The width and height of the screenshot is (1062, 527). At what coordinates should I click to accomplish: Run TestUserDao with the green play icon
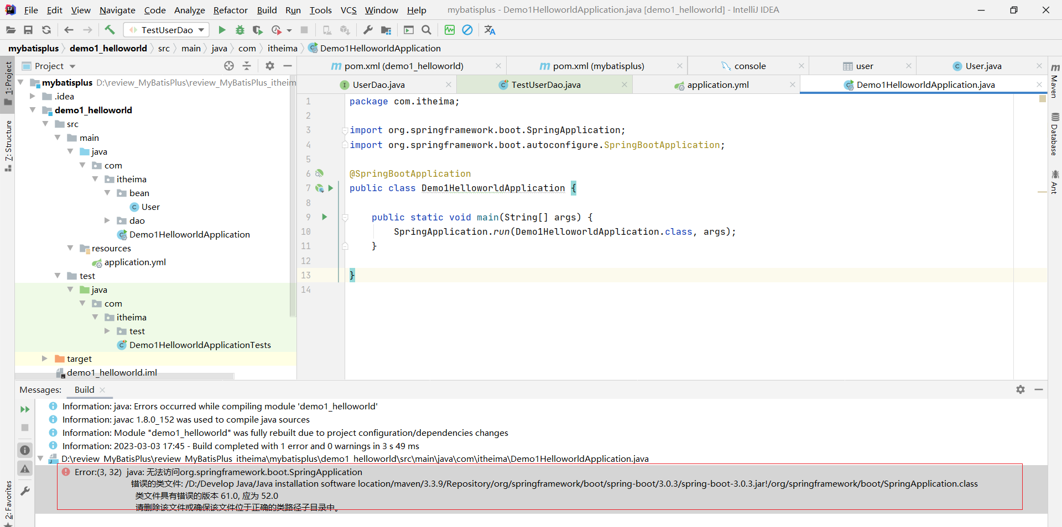point(222,30)
